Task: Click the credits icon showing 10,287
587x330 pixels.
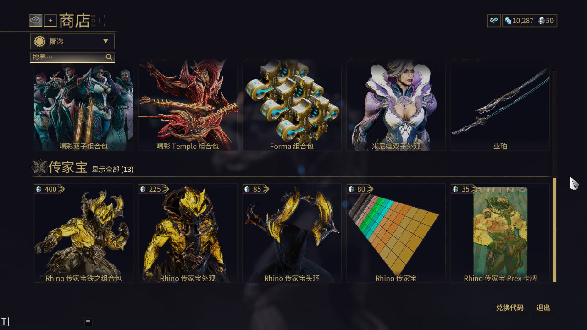Action: click(x=508, y=21)
